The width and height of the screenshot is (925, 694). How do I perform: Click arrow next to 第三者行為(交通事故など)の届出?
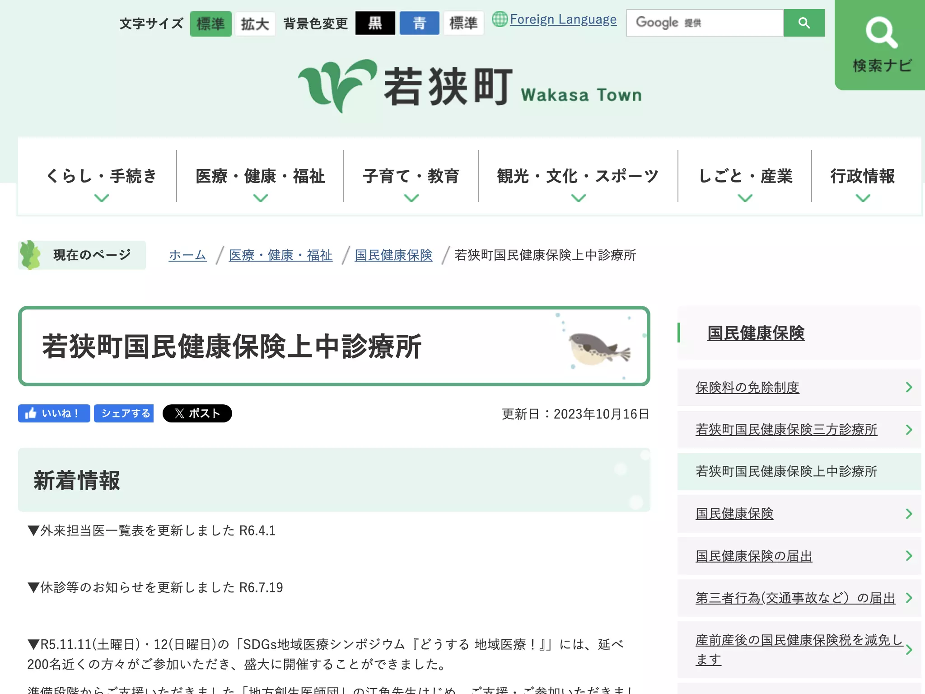tap(909, 598)
